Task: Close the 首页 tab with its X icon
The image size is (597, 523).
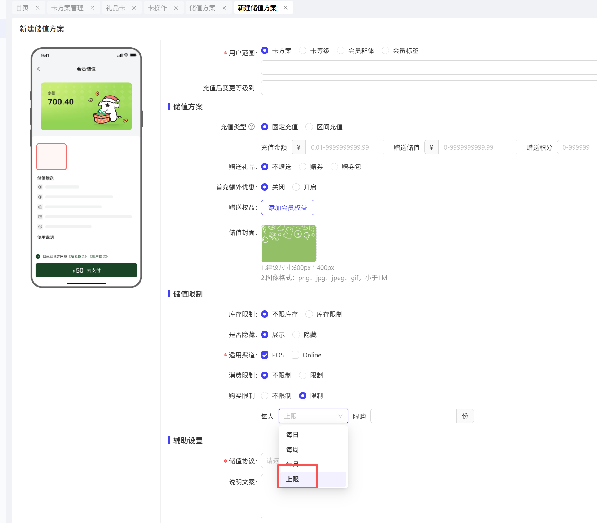Action: tap(38, 8)
